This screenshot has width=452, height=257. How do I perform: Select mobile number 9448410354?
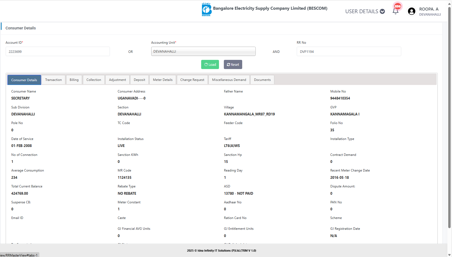(x=340, y=98)
